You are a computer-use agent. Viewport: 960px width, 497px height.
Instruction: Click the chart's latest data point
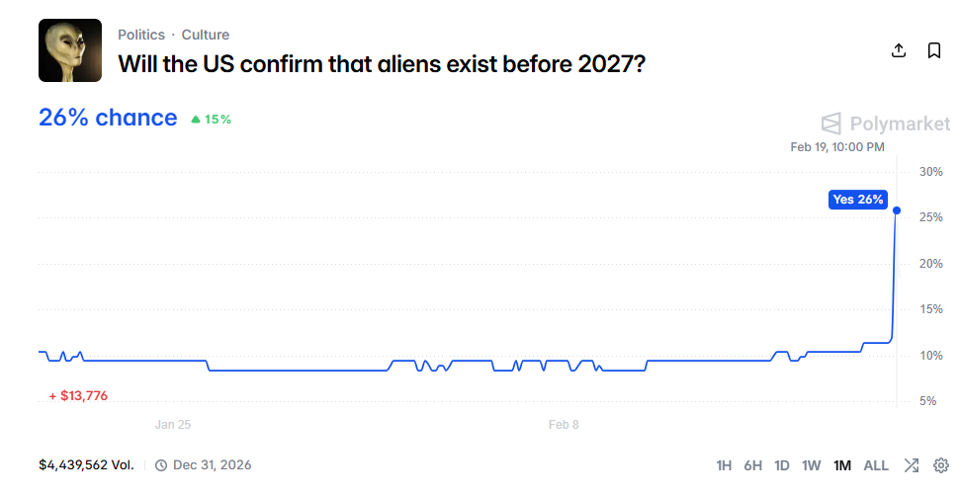[x=896, y=210]
